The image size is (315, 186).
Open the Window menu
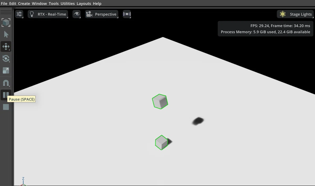tap(39, 4)
